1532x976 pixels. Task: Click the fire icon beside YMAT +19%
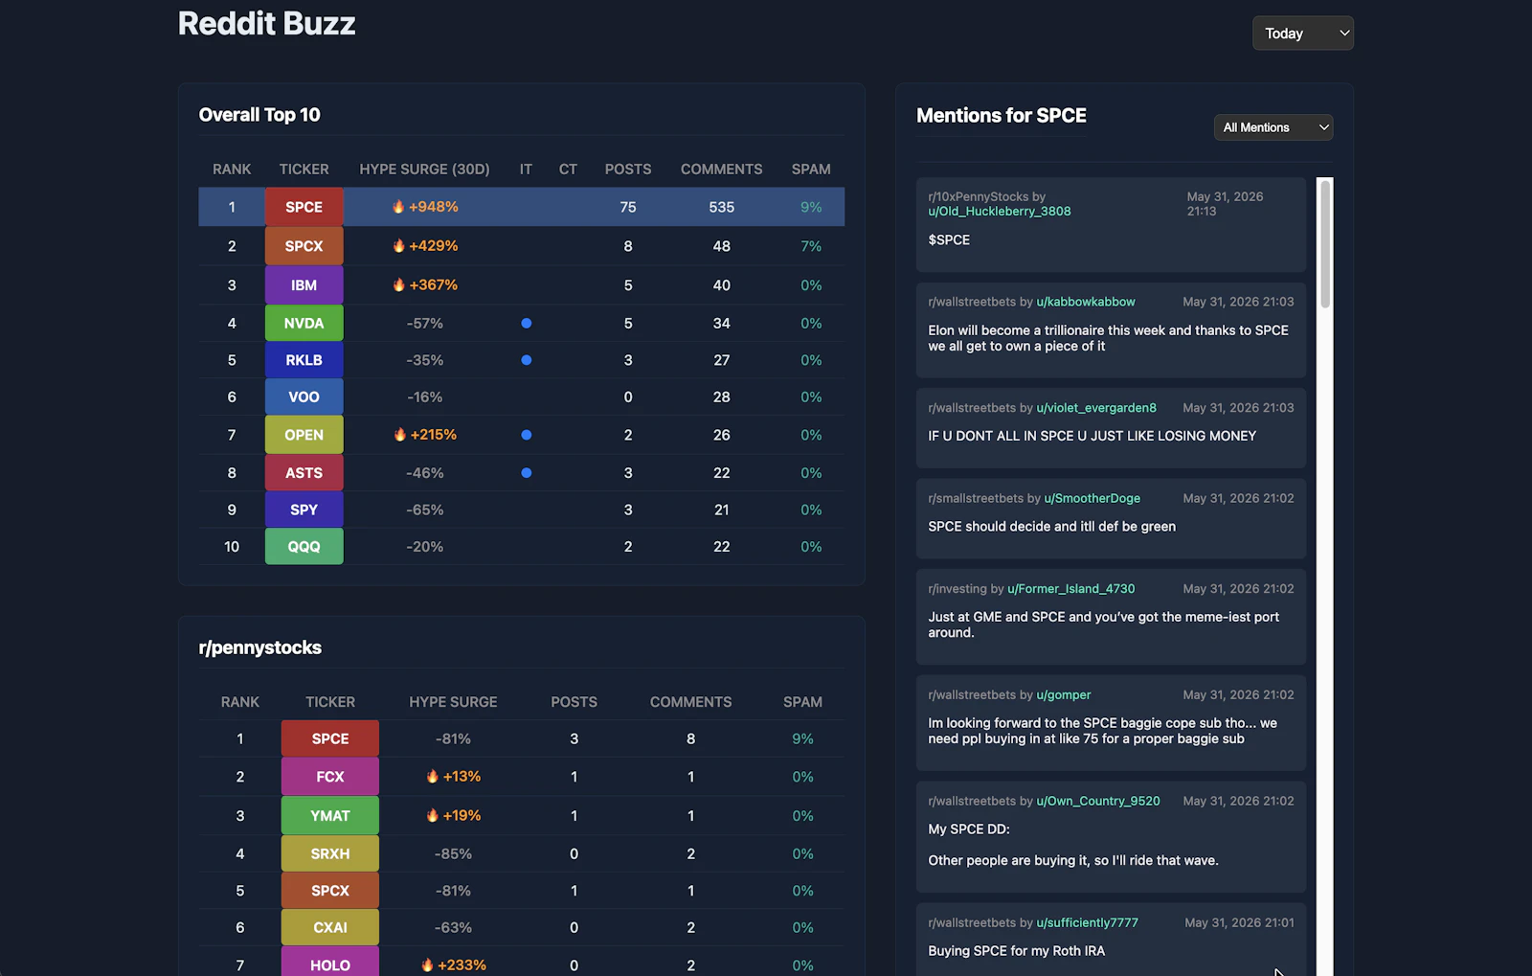pyautogui.click(x=432, y=815)
